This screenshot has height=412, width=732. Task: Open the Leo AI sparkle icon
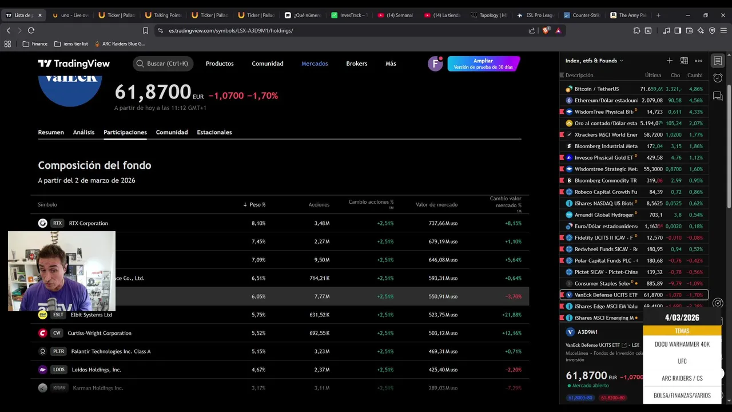701,30
